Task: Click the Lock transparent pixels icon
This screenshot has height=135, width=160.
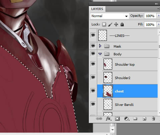Action: pos(104,24)
